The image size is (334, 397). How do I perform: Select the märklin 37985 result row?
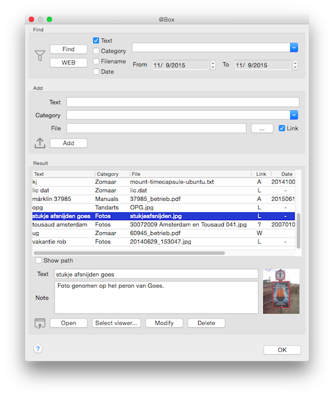pos(163,199)
